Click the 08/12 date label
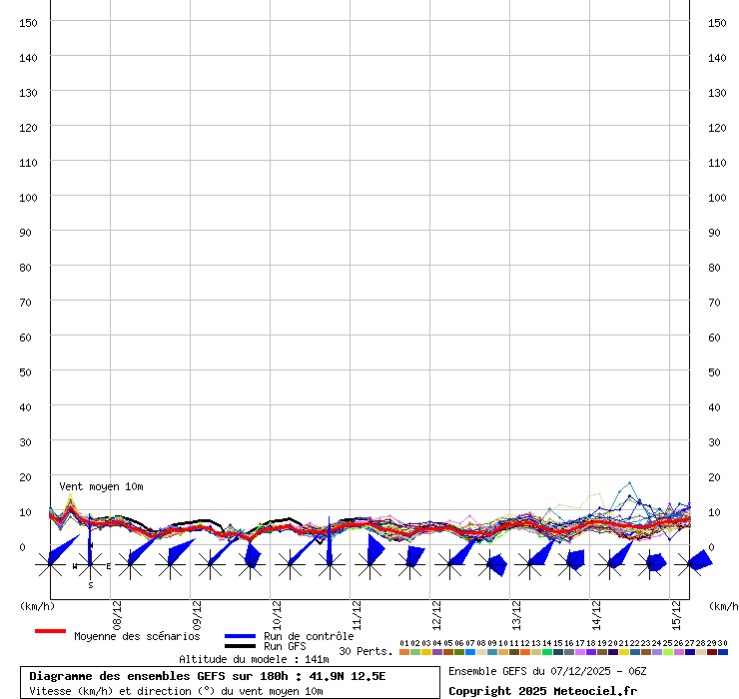This screenshot has height=699, width=739. (118, 611)
